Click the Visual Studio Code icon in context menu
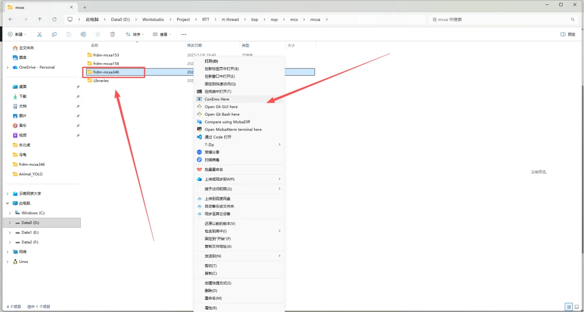584x312 pixels. point(199,137)
